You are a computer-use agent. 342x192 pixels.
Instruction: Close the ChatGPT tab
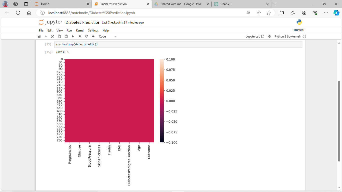coord(267,4)
